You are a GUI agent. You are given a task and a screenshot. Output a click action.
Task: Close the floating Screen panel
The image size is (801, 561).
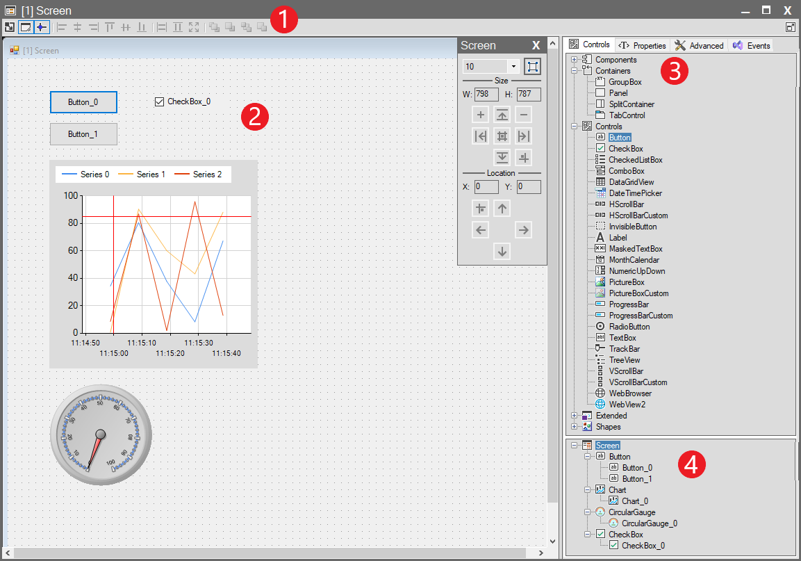tap(536, 45)
